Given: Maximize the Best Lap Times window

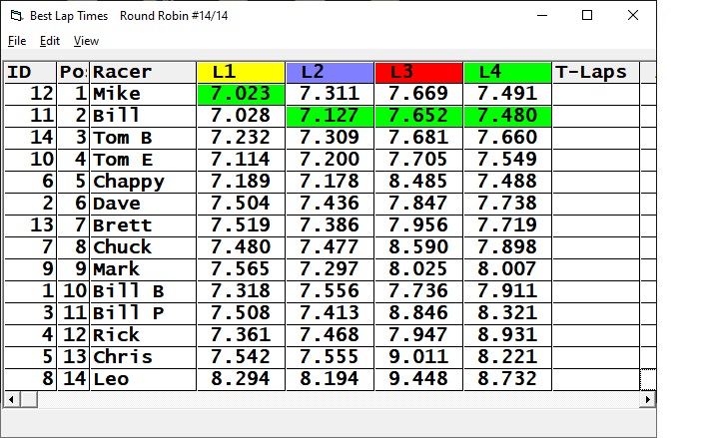Looking at the screenshot, I should click(587, 15).
